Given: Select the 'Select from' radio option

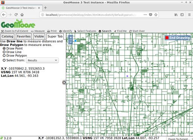Looking at the screenshot, I should 4,60.
